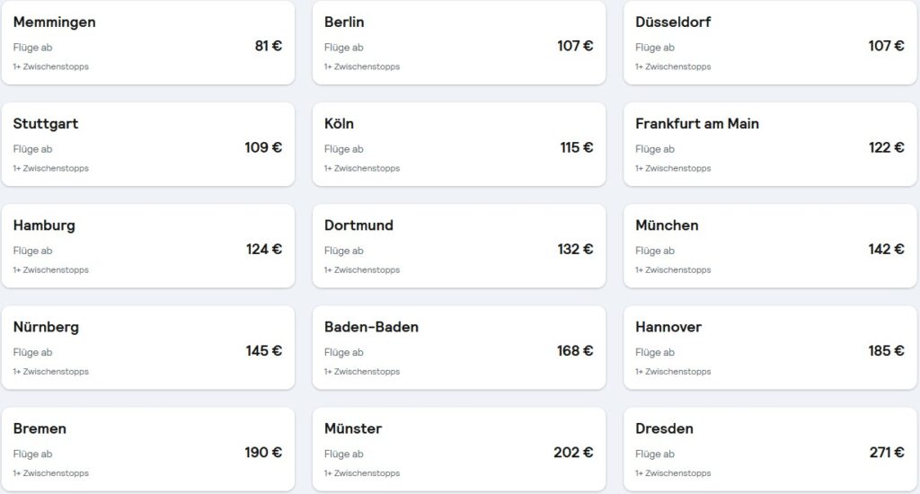Select the Dresden flights card
The image size is (920, 494).
770,449
